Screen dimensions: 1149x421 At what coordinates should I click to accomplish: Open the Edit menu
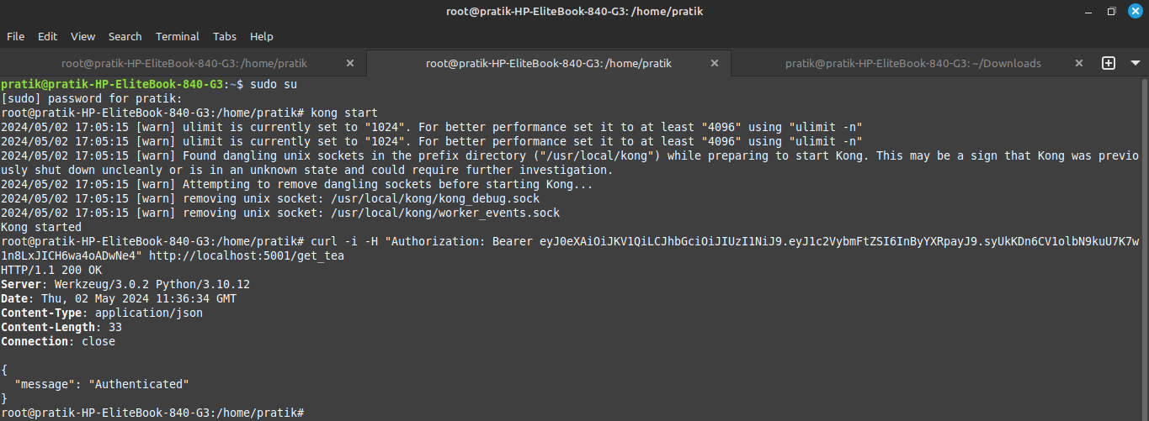point(47,36)
